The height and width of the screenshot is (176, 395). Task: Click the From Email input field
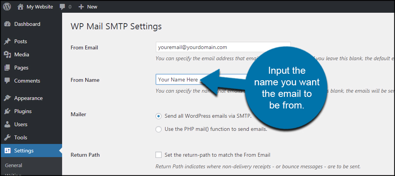coord(223,47)
